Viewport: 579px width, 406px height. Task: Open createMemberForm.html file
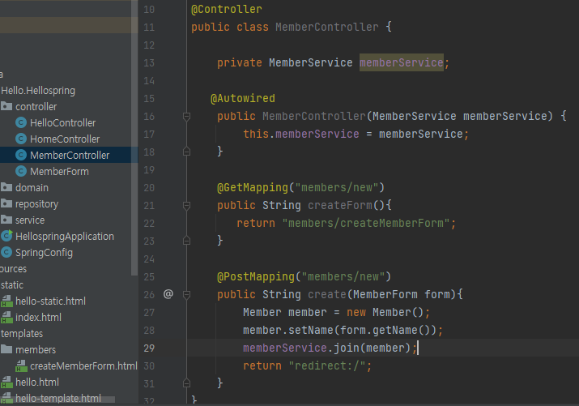click(84, 365)
